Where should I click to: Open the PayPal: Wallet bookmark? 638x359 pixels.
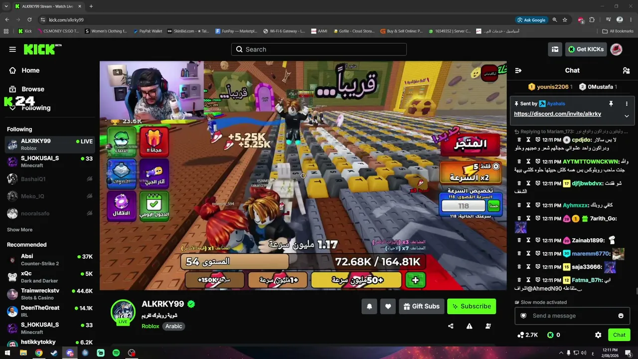148,31
